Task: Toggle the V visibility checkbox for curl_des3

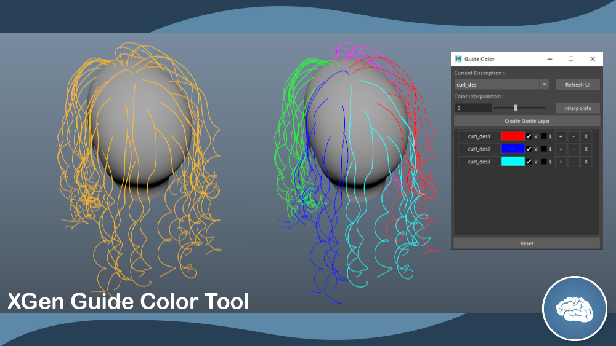Action: 529,162
